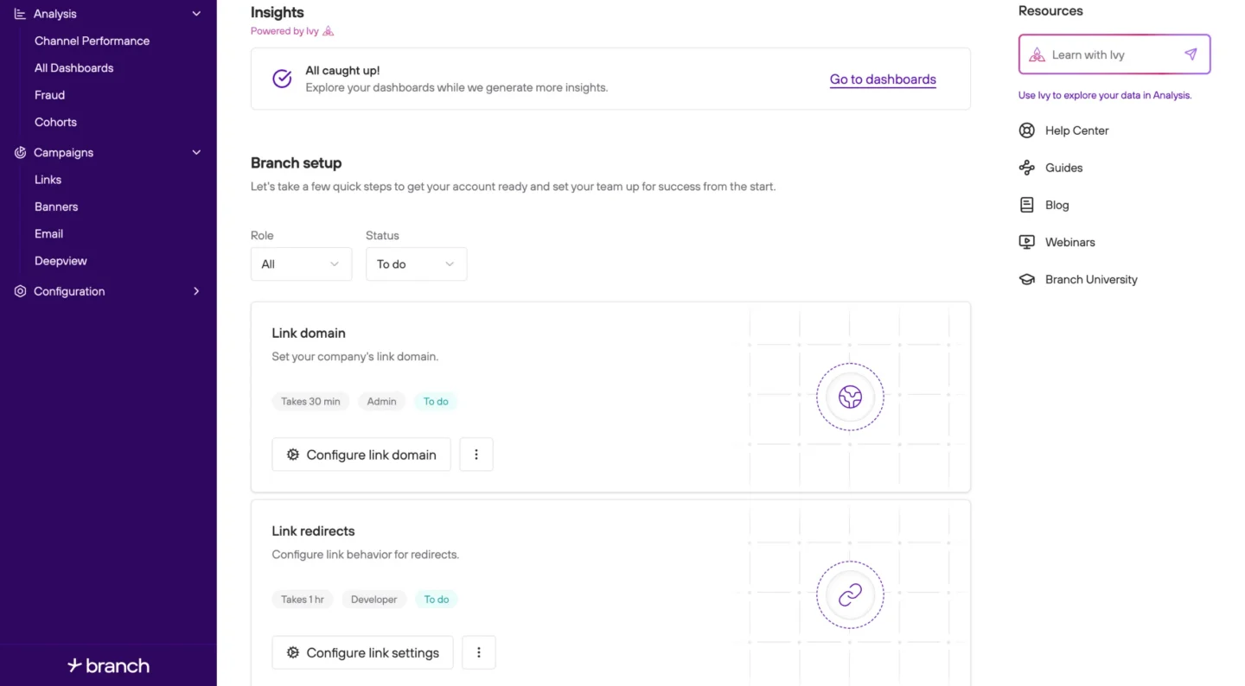Open the Status filter dropdown
The image size is (1245, 686).
tap(416, 264)
